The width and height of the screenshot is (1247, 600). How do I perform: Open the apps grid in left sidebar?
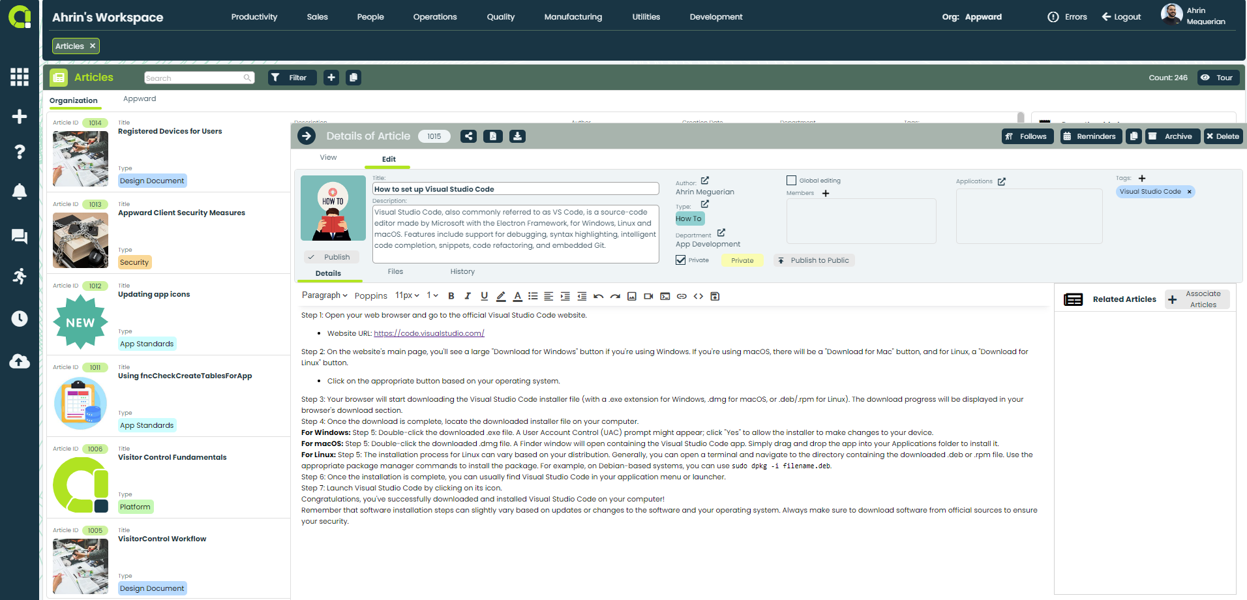pyautogui.click(x=20, y=77)
